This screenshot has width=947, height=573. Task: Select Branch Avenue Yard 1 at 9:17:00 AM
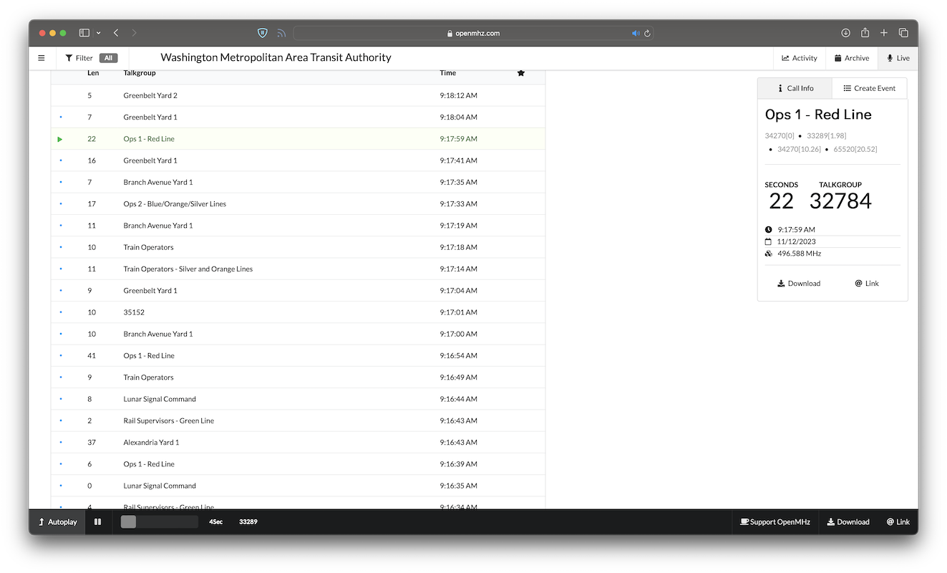pyautogui.click(x=298, y=334)
